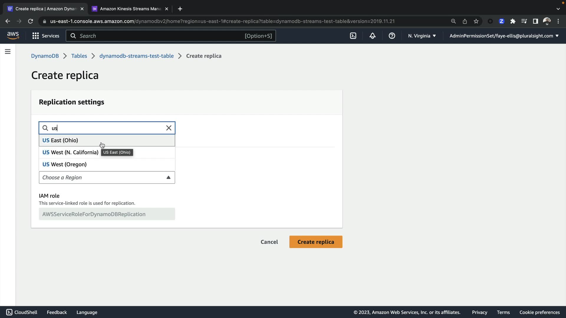566x318 pixels.
Task: Open the N. Virginia region selector
Action: pyautogui.click(x=422, y=36)
